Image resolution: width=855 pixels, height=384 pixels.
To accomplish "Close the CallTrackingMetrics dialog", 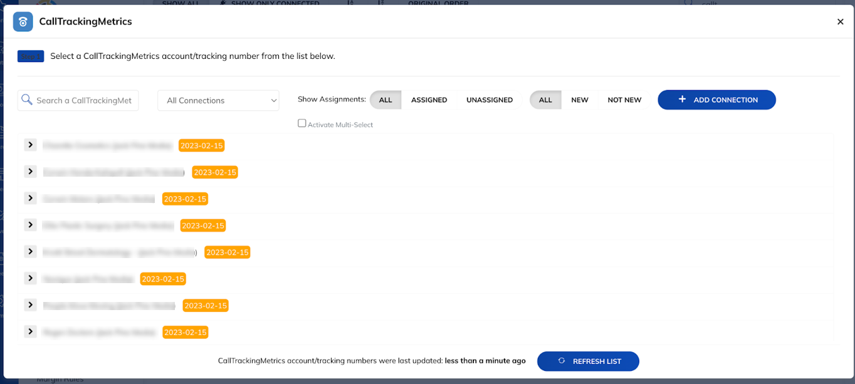I will click(841, 22).
